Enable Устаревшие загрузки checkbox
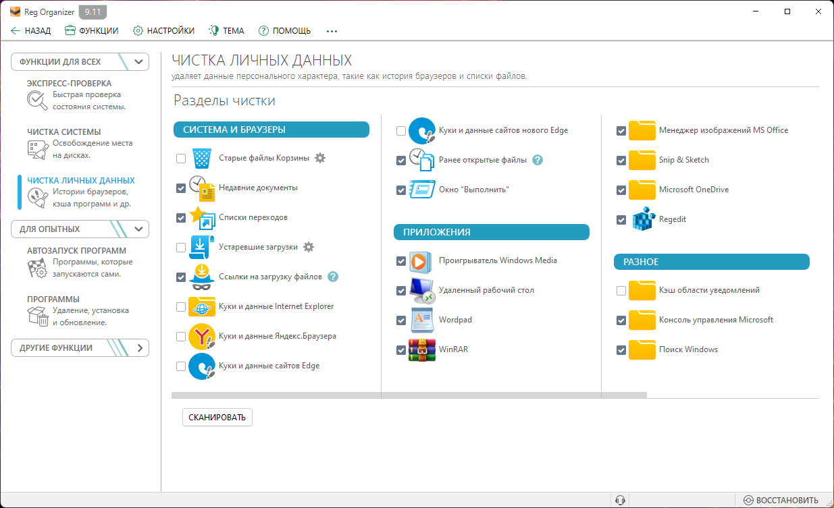 click(x=181, y=248)
